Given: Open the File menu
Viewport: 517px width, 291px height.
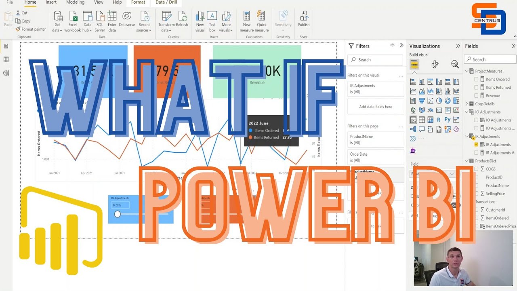Looking at the screenshot, I should point(10,2).
